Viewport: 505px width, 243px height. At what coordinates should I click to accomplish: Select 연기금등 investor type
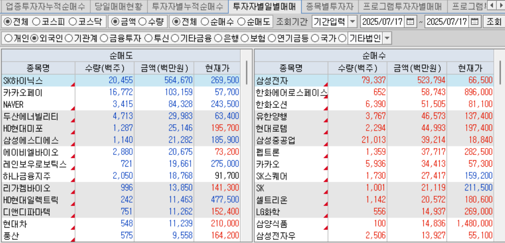(272, 39)
